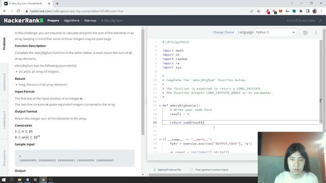This screenshot has height=183, width=326.
Task: Enable Test against custom input checkbox
Action: click(192, 170)
